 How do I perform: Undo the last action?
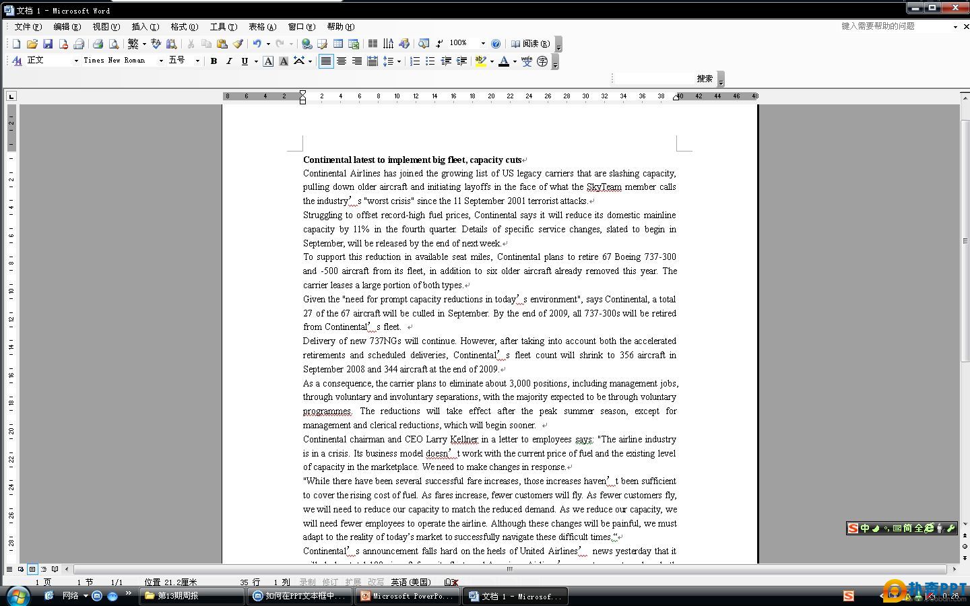coord(257,44)
